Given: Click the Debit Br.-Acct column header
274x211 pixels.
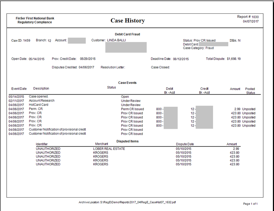Looking at the screenshot, I should pyautogui.click(x=169, y=91).
